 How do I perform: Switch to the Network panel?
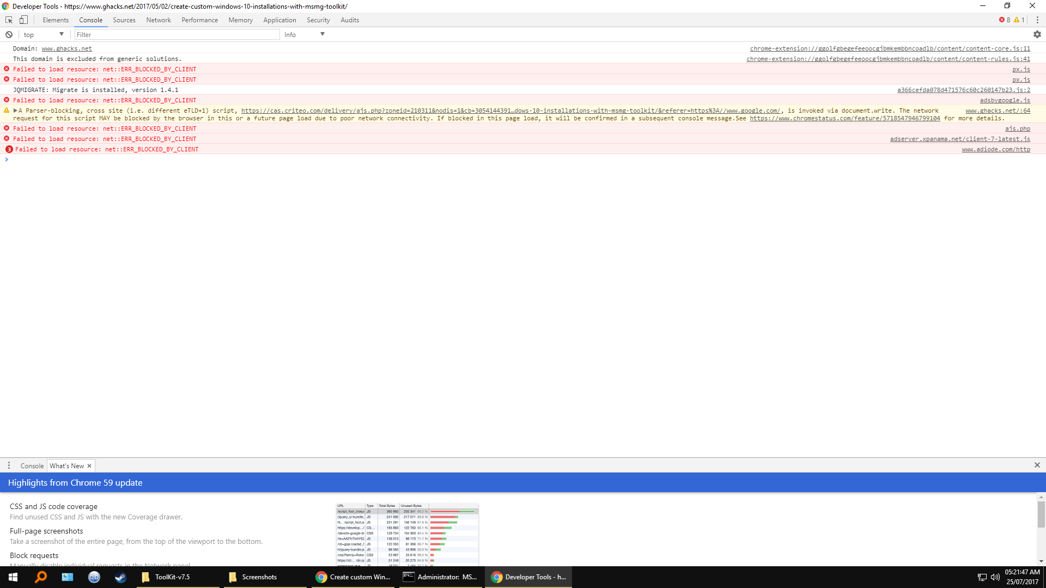[158, 20]
